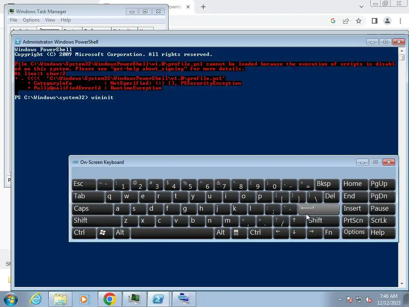Click the right arrow key
Image resolution: width=409 pixels, height=307 pixels.
315,233
